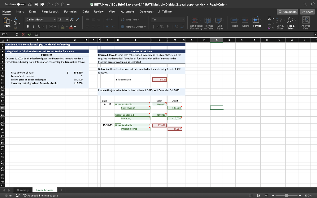Switch to Page Layout view in status bar
Image resolution: width=317 pixels, height=198 pixels.
pos(258,196)
